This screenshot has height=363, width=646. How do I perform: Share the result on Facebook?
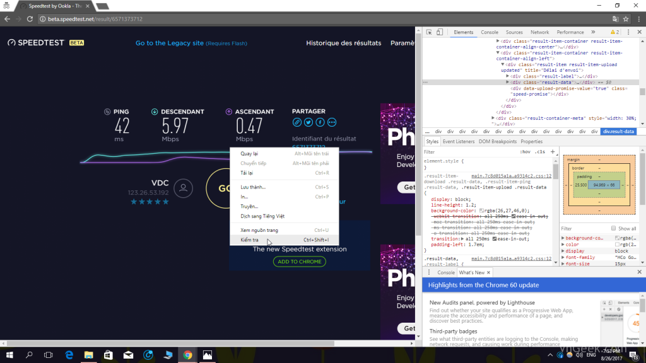[x=320, y=122]
